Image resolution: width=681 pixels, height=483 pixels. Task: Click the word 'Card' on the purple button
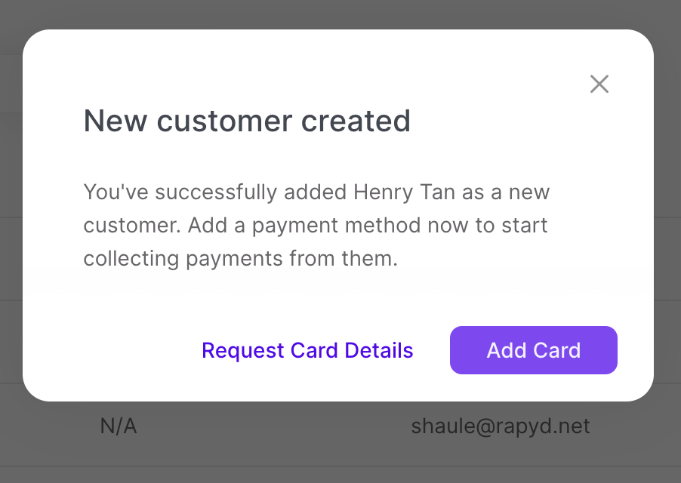557,350
